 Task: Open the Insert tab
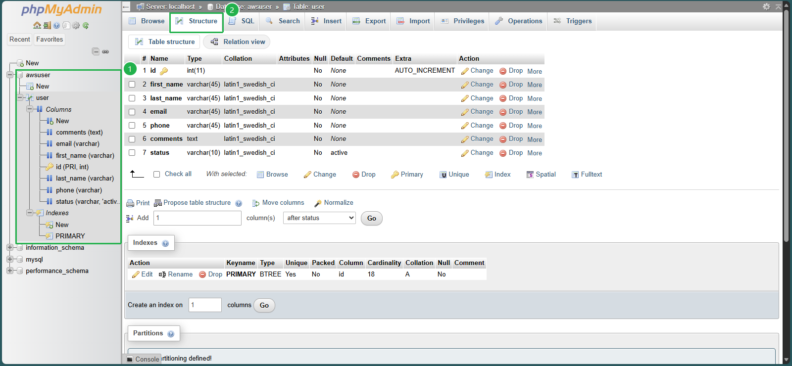click(x=326, y=21)
